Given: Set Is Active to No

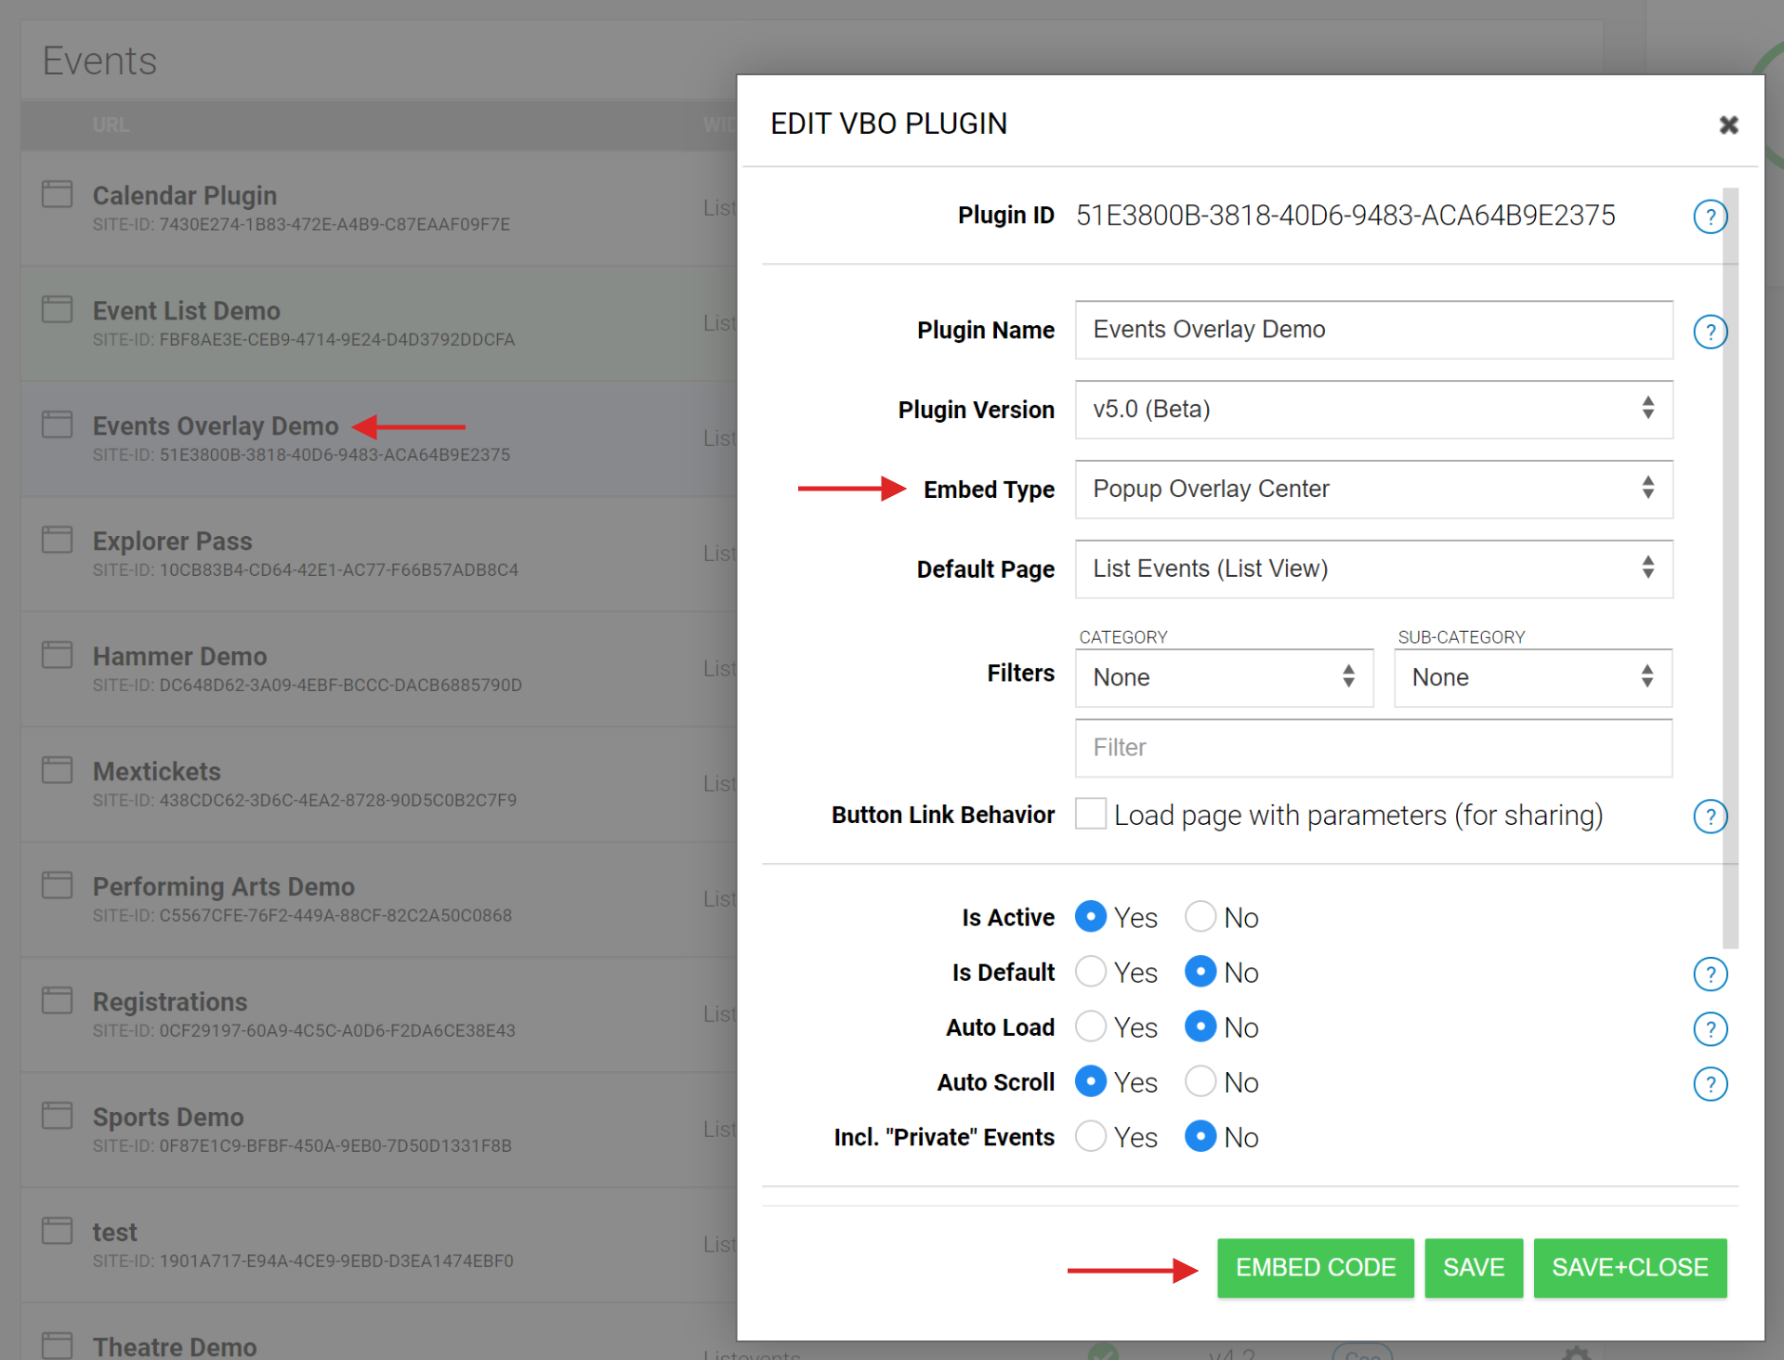Looking at the screenshot, I should (x=1200, y=917).
